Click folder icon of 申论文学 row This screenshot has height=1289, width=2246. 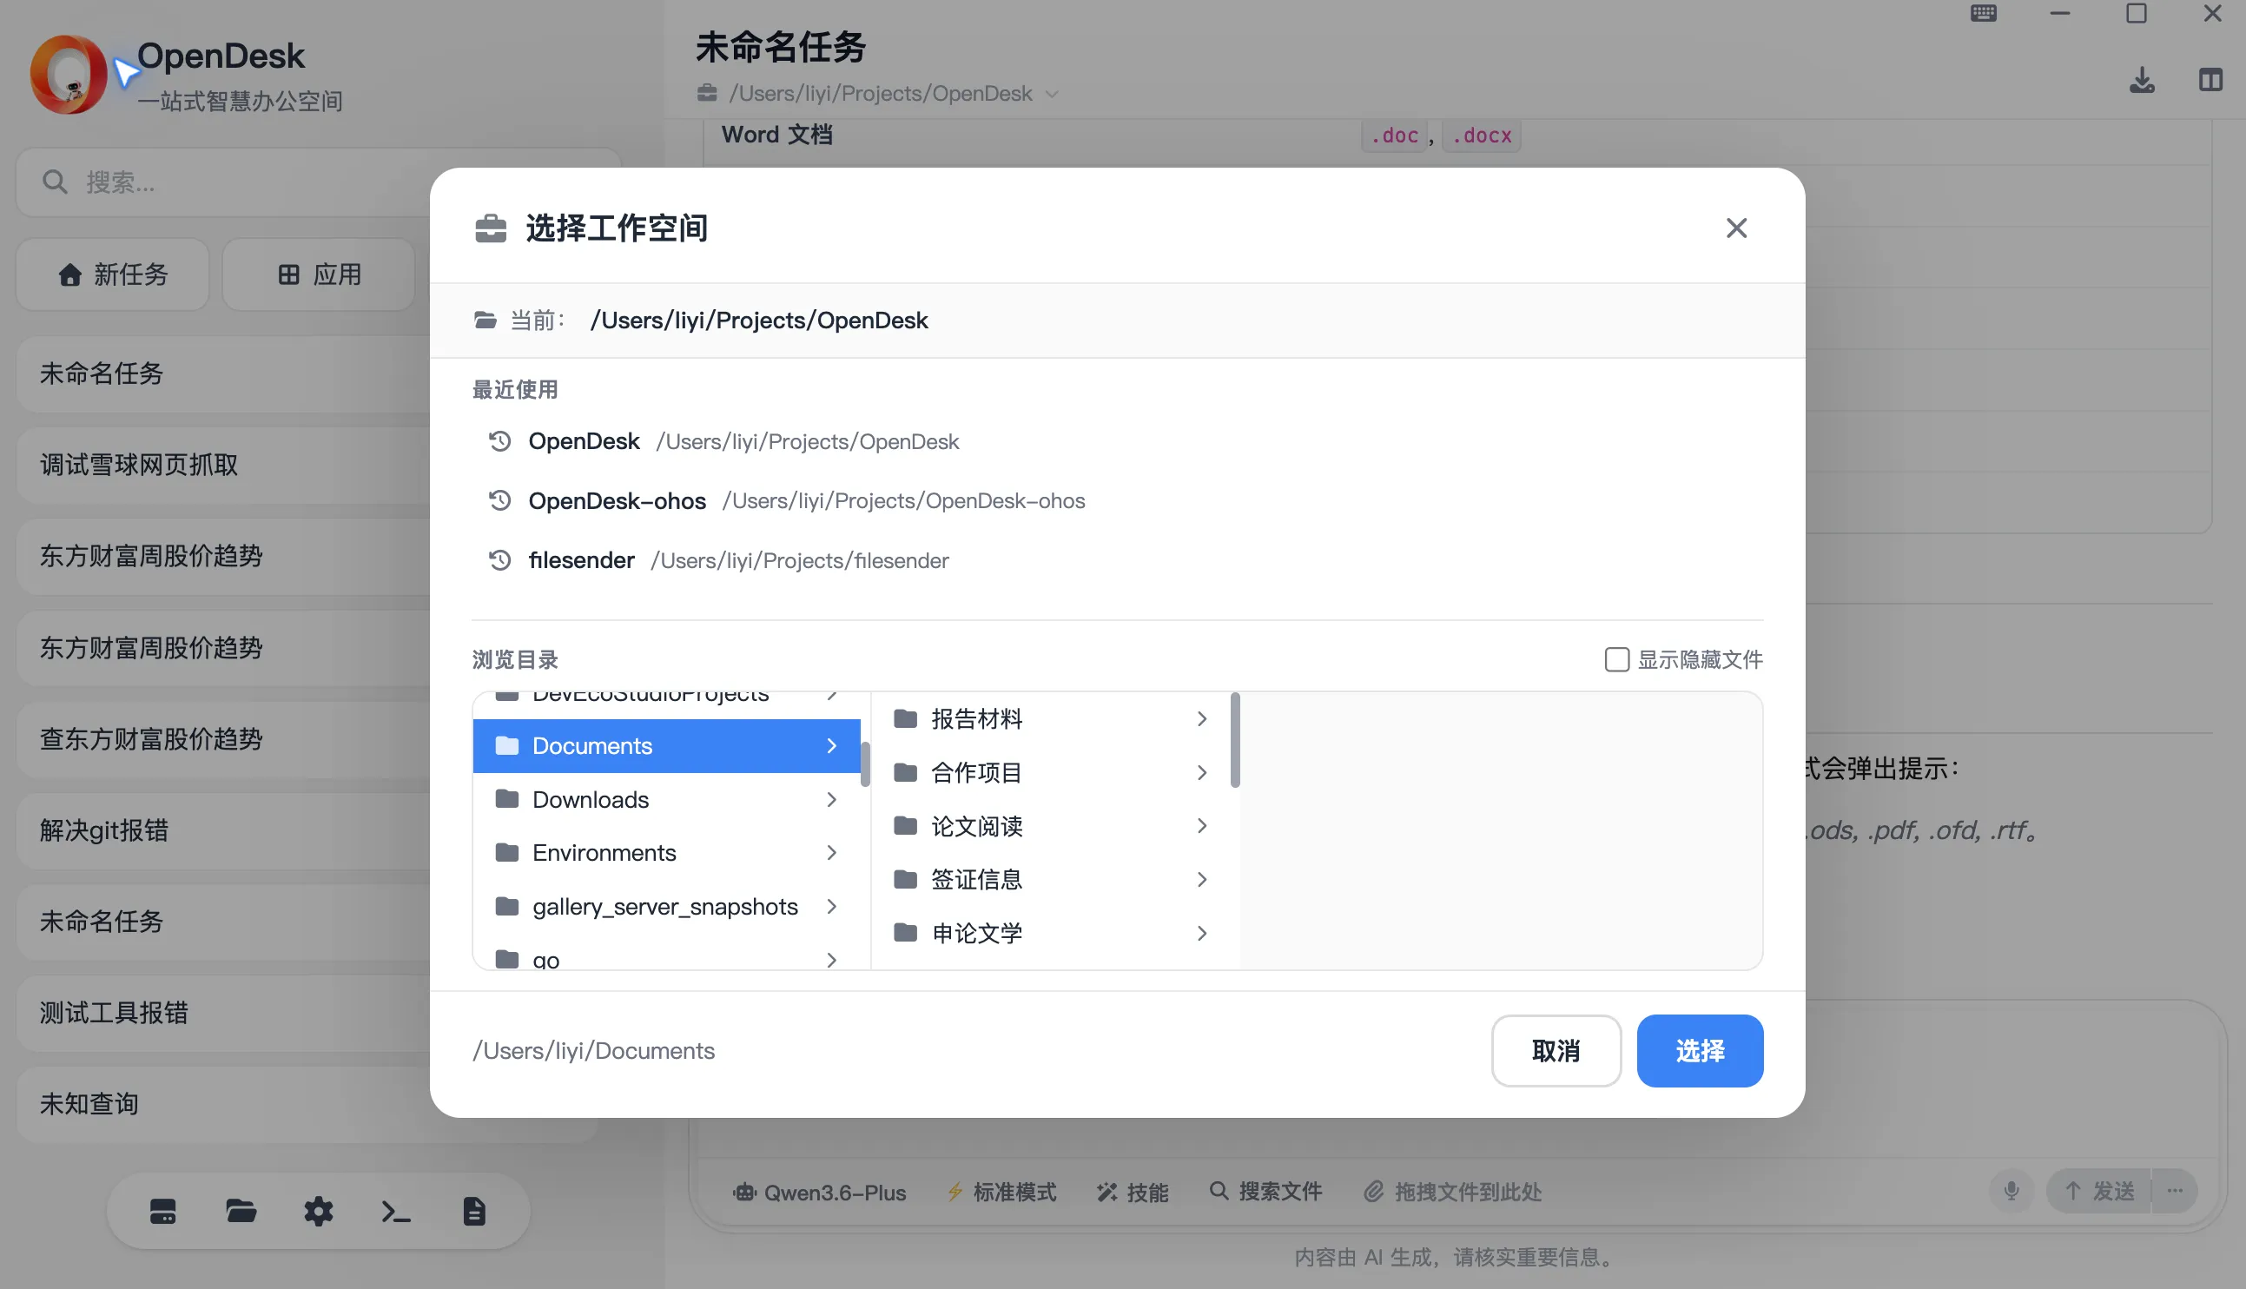point(905,932)
